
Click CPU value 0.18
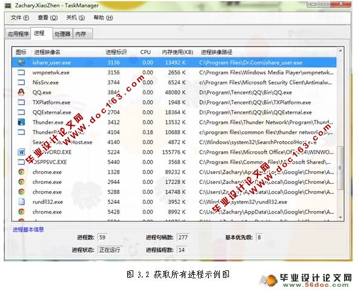(148, 132)
